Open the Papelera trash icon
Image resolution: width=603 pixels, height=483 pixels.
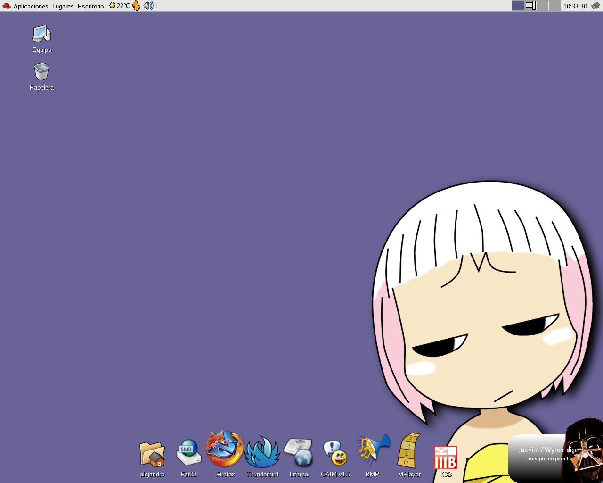click(x=41, y=76)
